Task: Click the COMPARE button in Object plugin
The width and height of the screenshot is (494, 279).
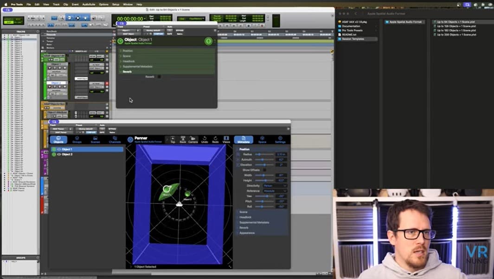Action: [x=159, y=34]
